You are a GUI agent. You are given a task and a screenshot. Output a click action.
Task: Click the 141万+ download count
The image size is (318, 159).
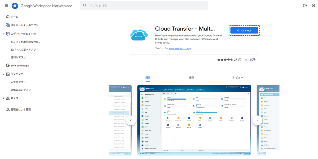pos(252,60)
